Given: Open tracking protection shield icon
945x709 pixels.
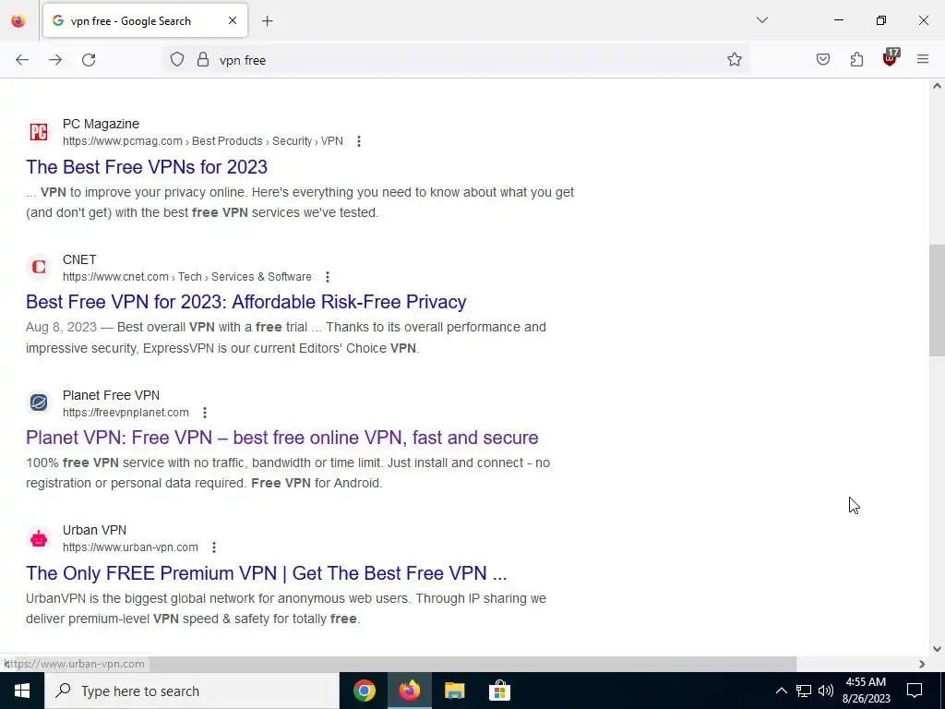Looking at the screenshot, I should [176, 60].
